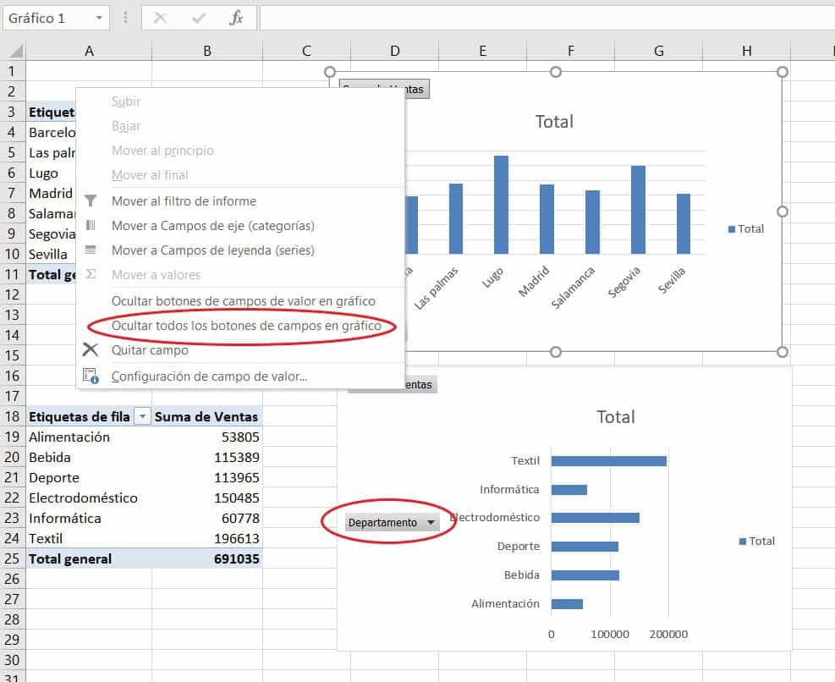The image size is (835, 682).
Task: Click the Sevilla cell in row 10
Action: [51, 254]
